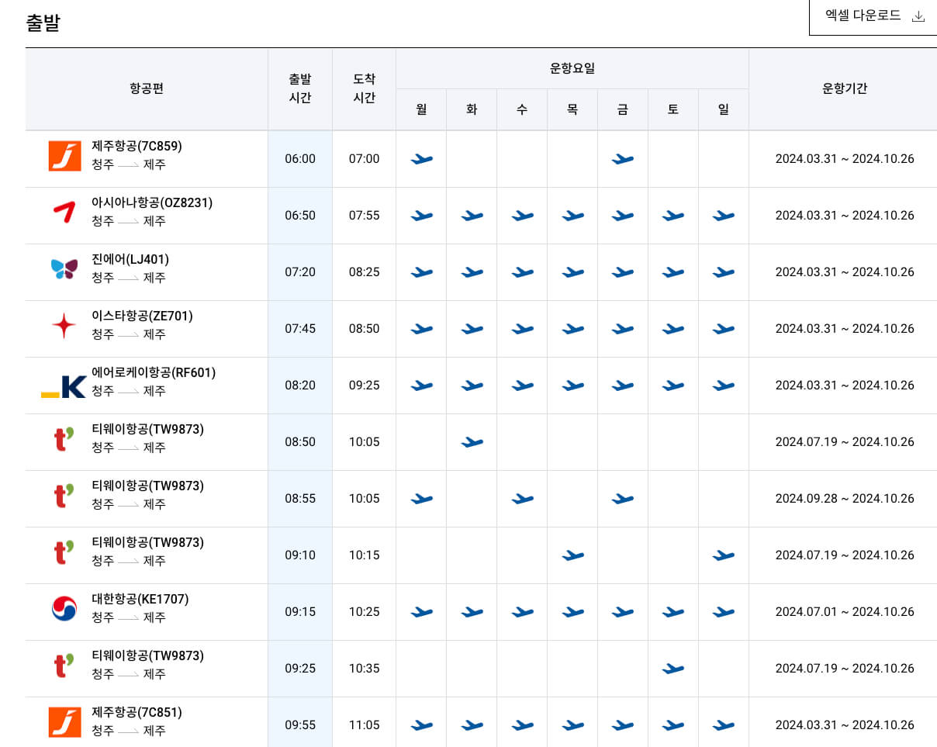Click the 항공편 column header
Viewport: 937px width, 747px height.
click(147, 88)
